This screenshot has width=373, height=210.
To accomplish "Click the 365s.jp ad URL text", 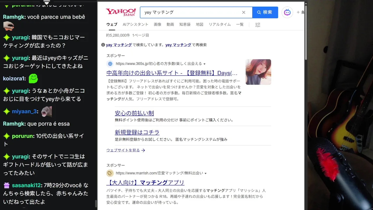I will pos(159,64).
